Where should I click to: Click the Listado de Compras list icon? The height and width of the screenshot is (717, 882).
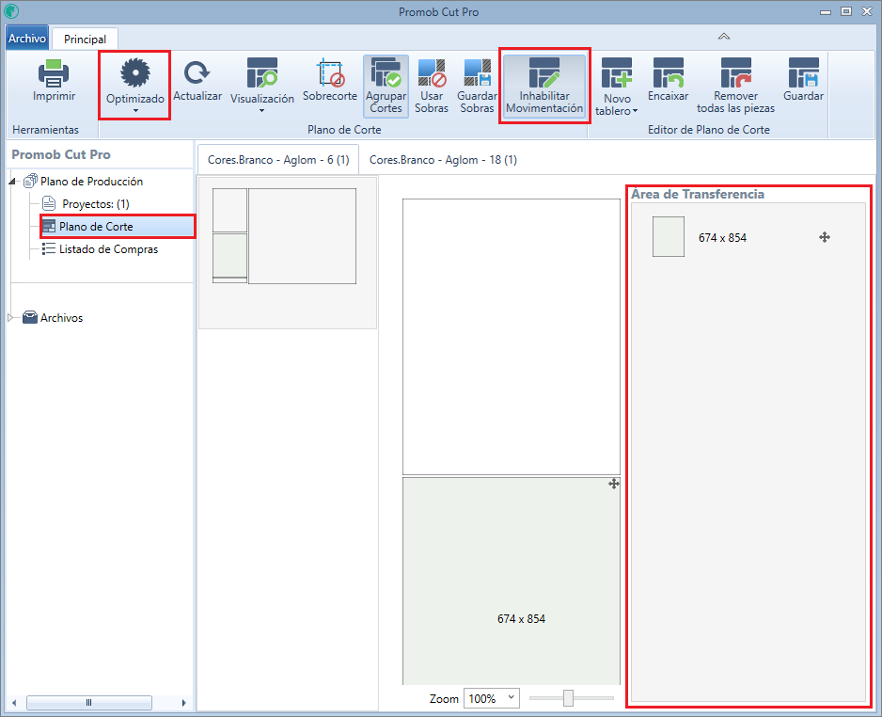point(48,248)
